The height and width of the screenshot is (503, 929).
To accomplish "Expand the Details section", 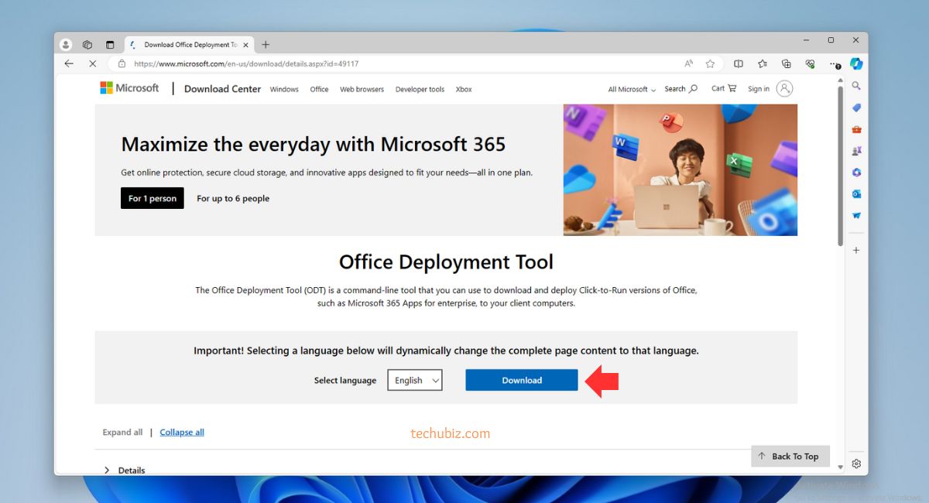I will pos(125,470).
